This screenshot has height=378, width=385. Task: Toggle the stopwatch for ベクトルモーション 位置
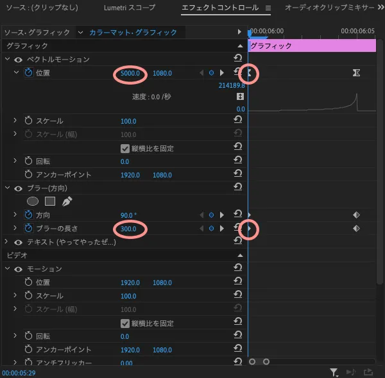pyautogui.click(x=28, y=73)
